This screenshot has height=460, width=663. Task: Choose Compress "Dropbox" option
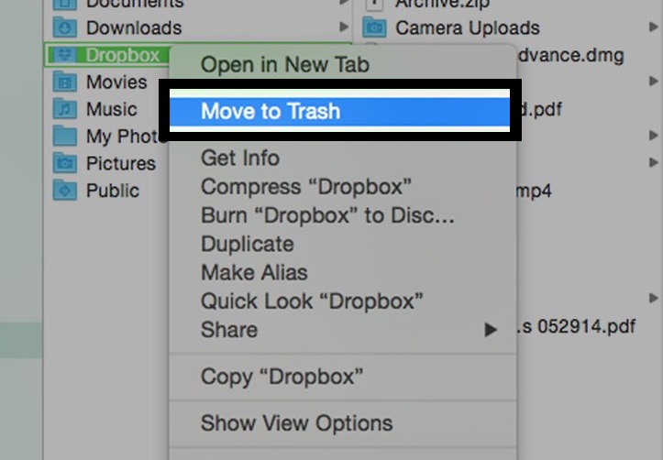(x=306, y=187)
